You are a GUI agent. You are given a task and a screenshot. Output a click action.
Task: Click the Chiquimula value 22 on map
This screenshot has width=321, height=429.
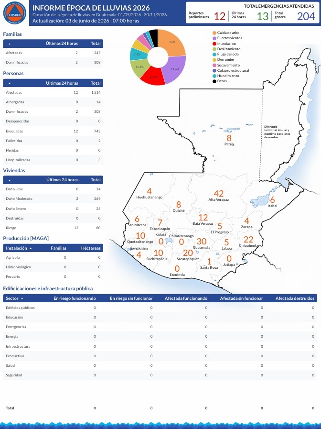(x=248, y=240)
